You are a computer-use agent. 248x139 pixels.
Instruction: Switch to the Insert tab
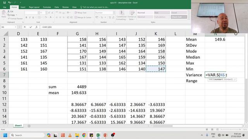click(x=23, y=7)
